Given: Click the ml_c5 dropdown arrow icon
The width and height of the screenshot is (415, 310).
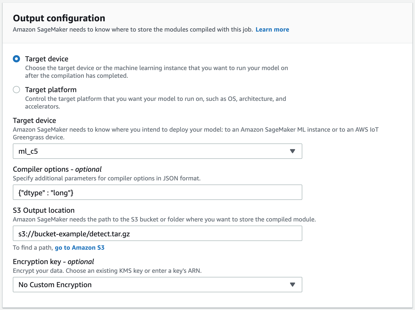Looking at the screenshot, I should (x=293, y=151).
